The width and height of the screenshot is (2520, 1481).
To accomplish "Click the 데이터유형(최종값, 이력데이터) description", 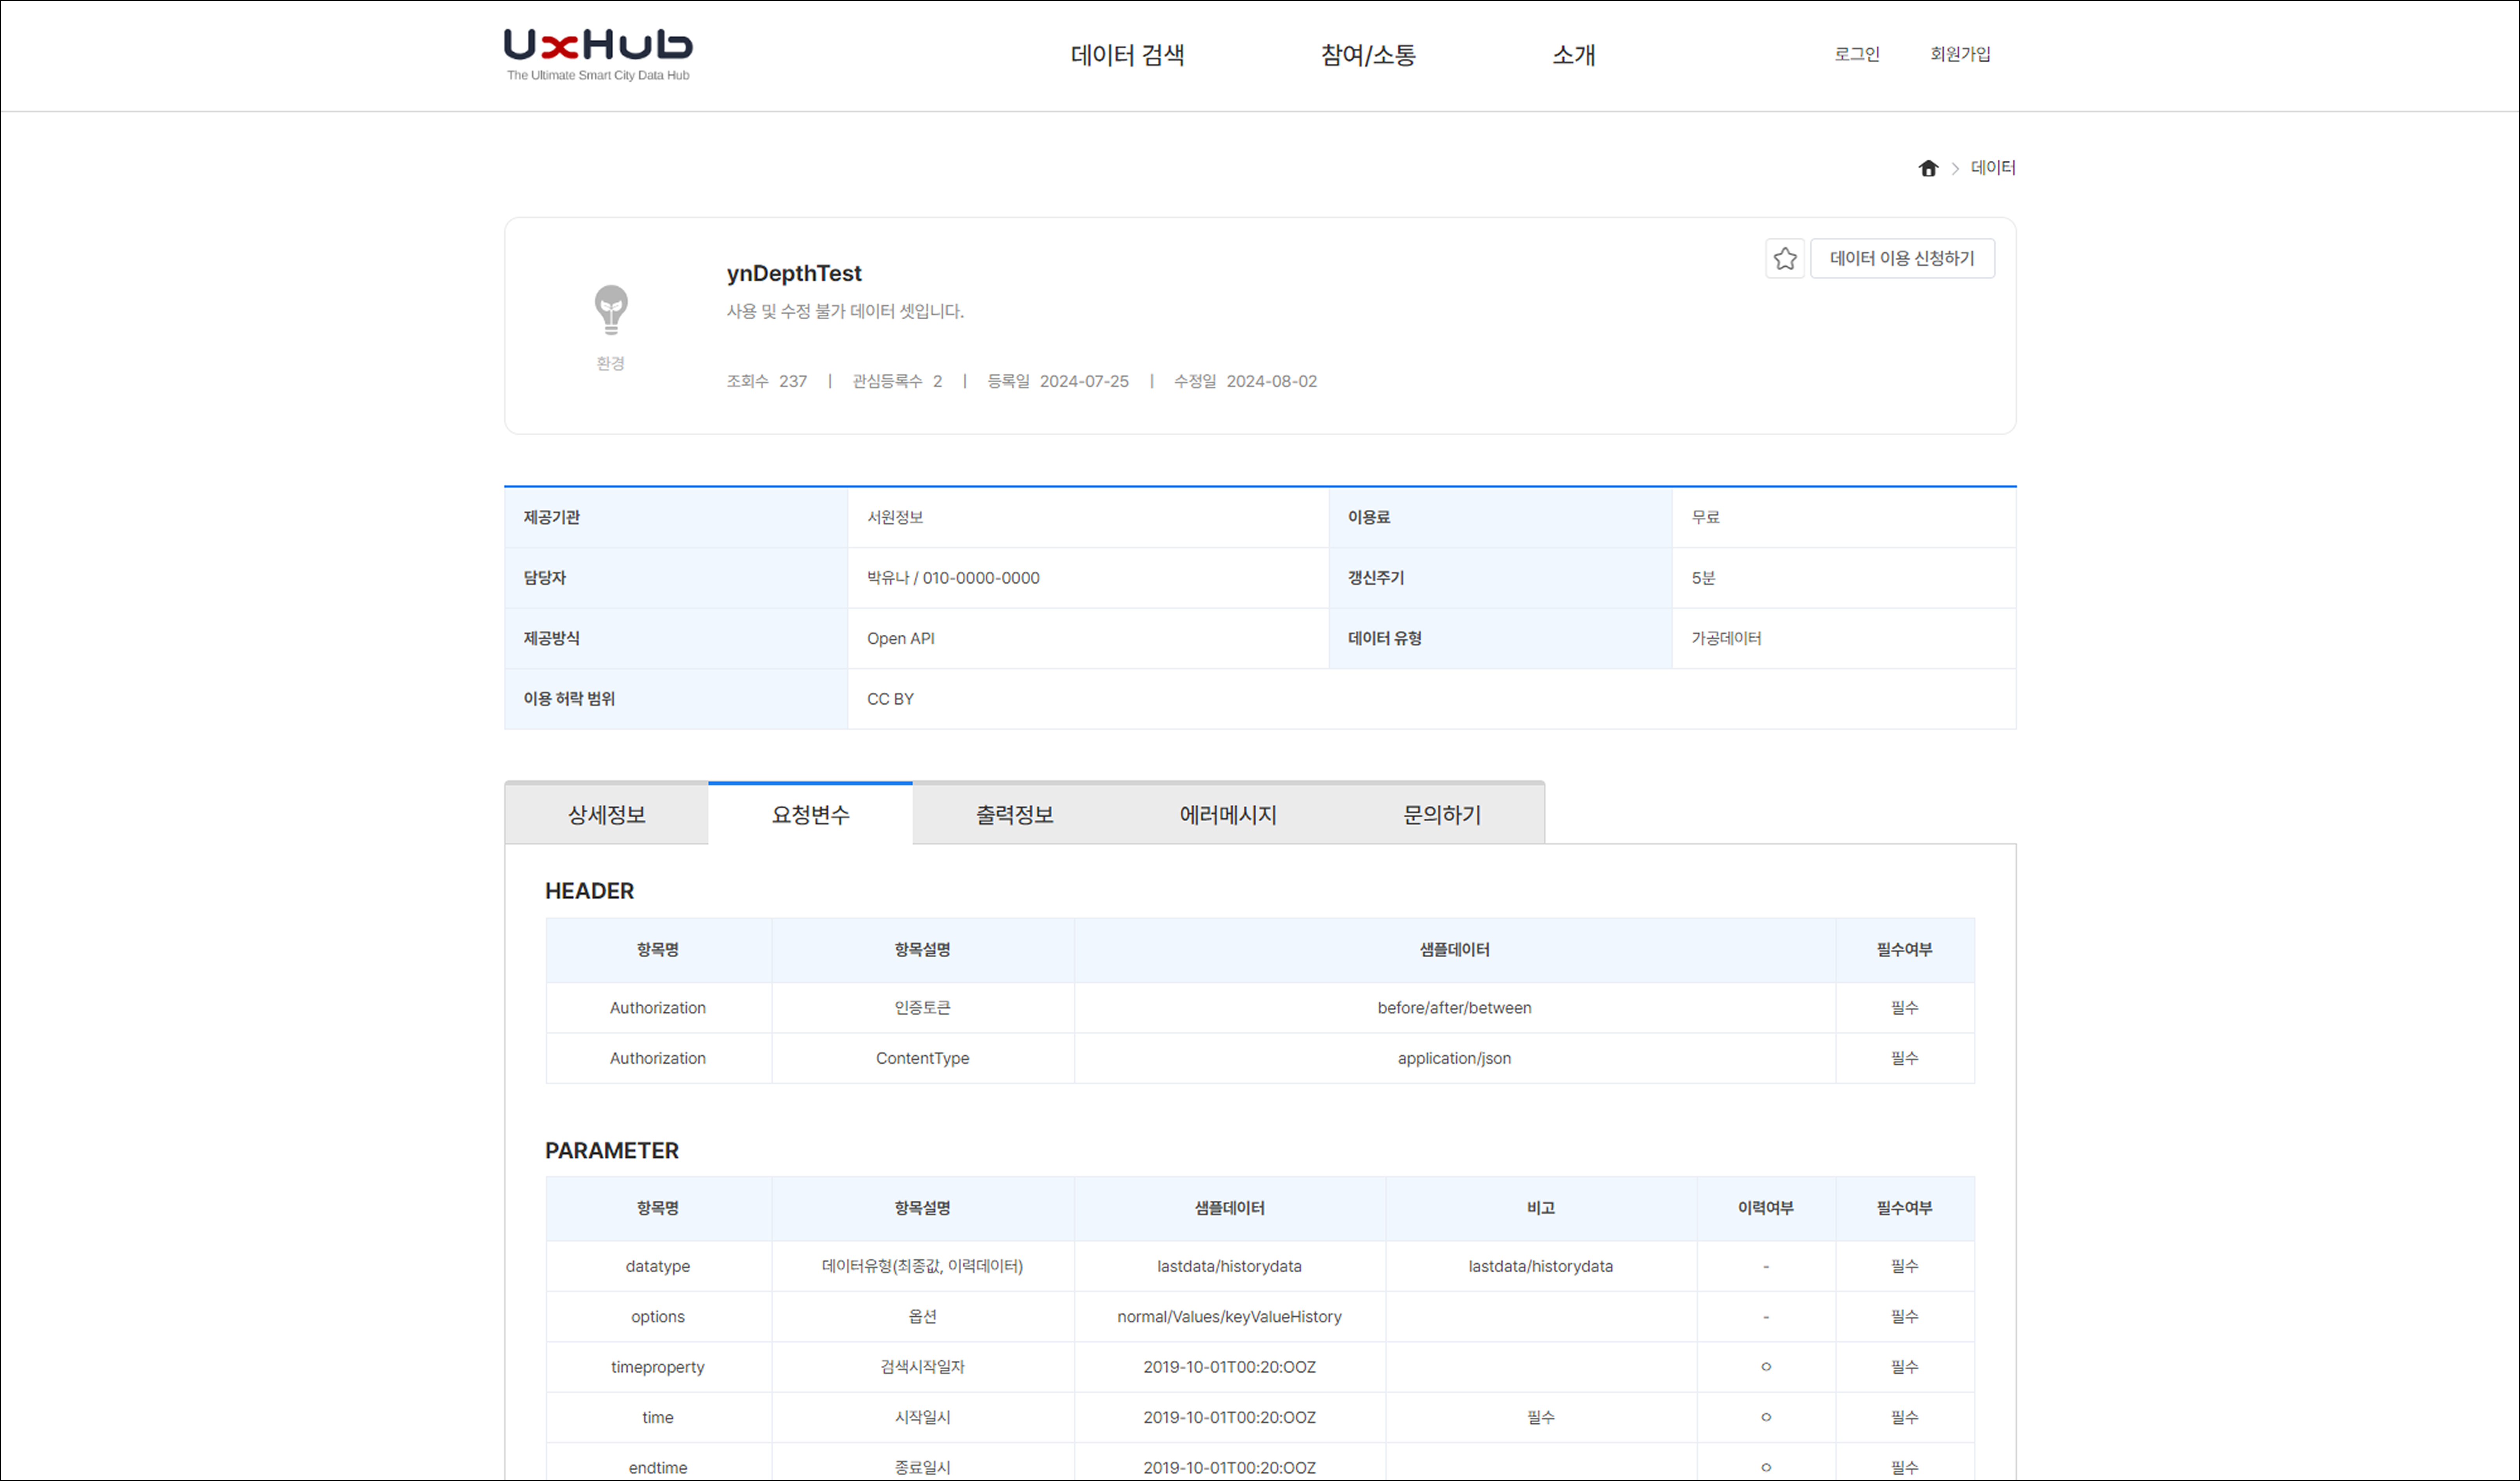I will (x=922, y=1266).
